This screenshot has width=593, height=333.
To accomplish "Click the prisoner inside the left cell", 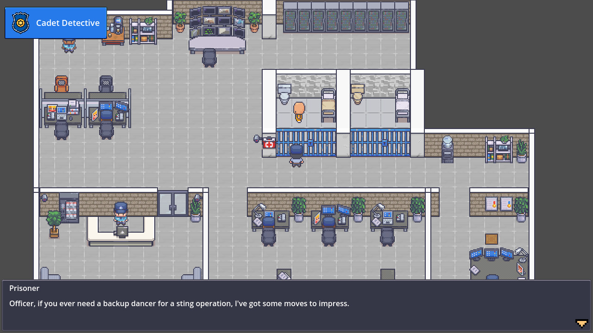I will (298, 111).
